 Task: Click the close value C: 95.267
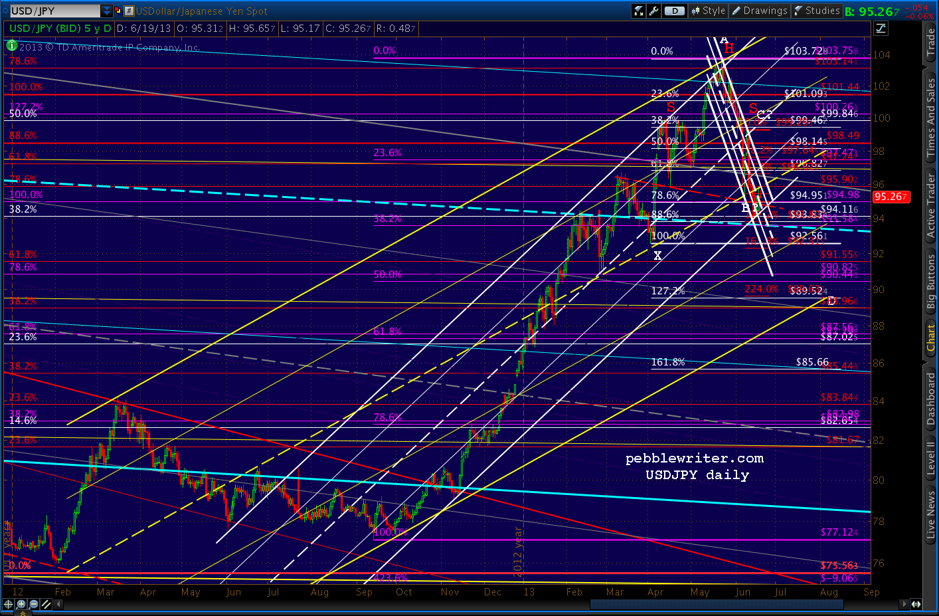(347, 28)
